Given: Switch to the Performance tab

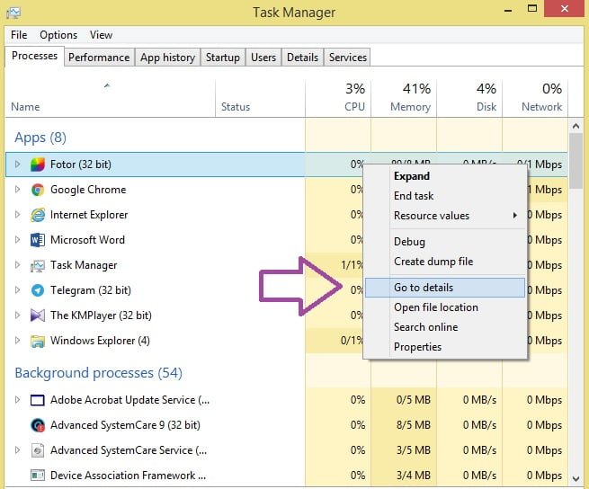Looking at the screenshot, I should click(x=99, y=57).
